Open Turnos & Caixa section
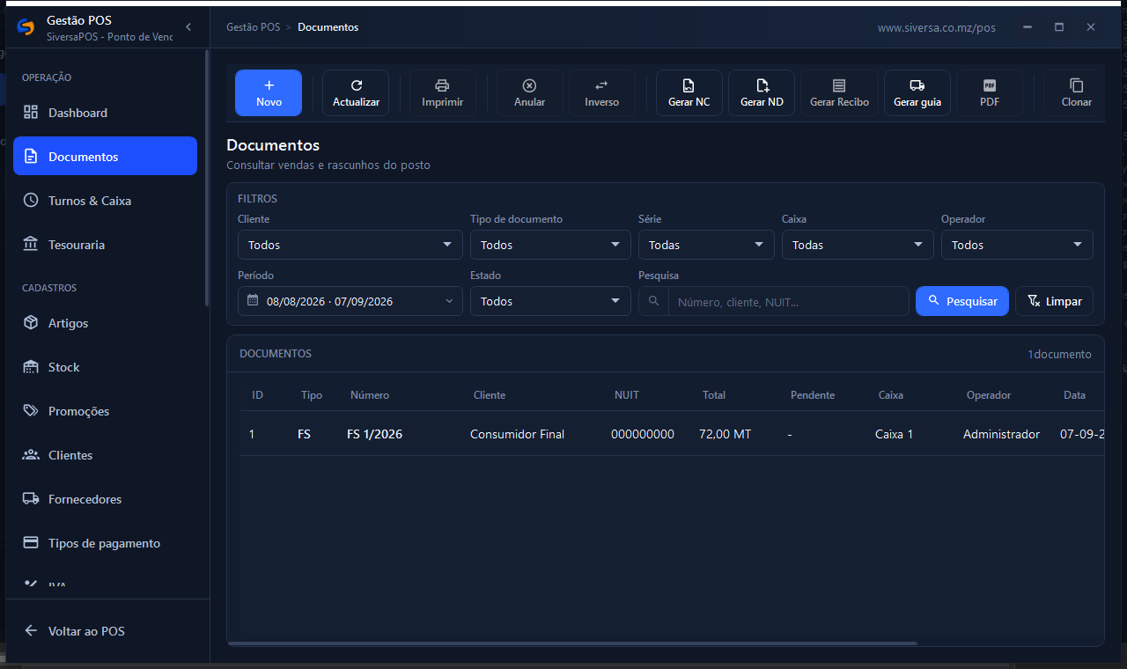The height and width of the screenshot is (669, 1127). click(x=105, y=201)
